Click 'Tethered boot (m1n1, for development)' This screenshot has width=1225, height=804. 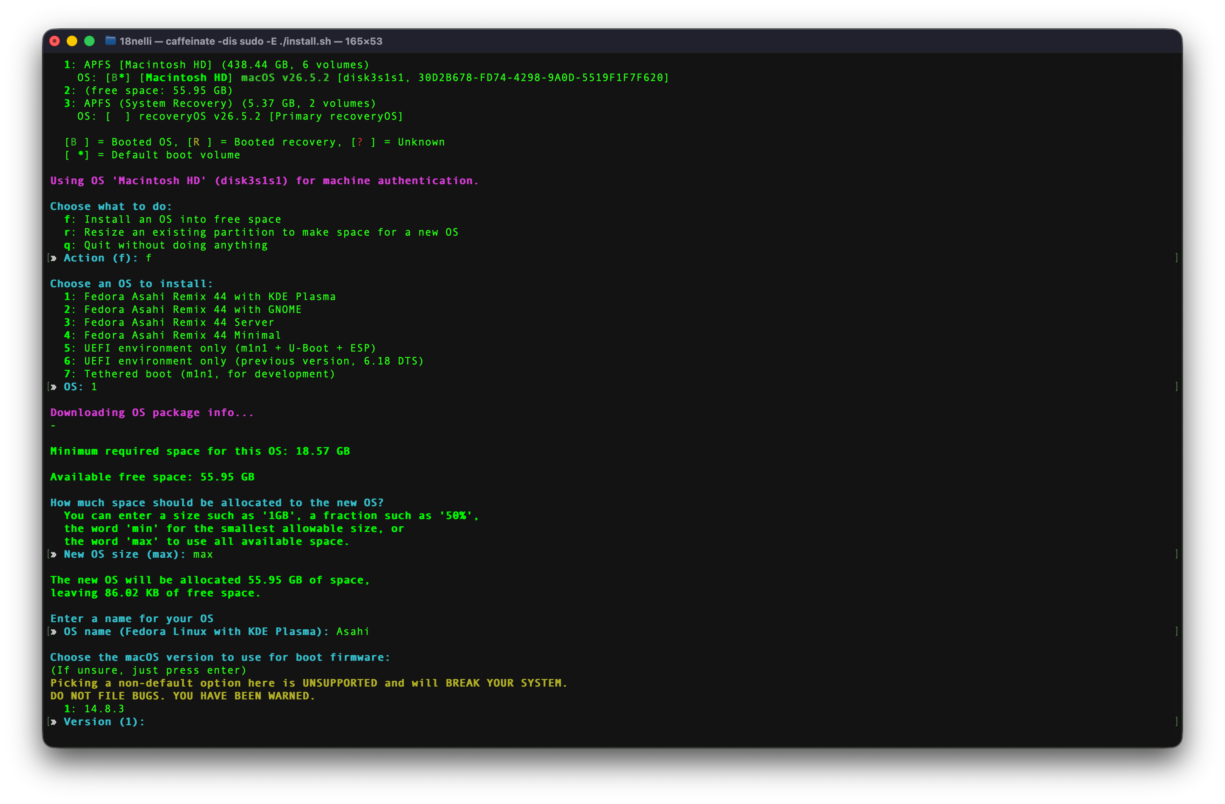click(209, 374)
